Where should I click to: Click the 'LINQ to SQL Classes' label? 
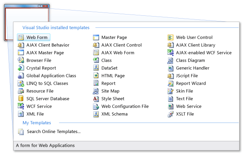[47, 83]
